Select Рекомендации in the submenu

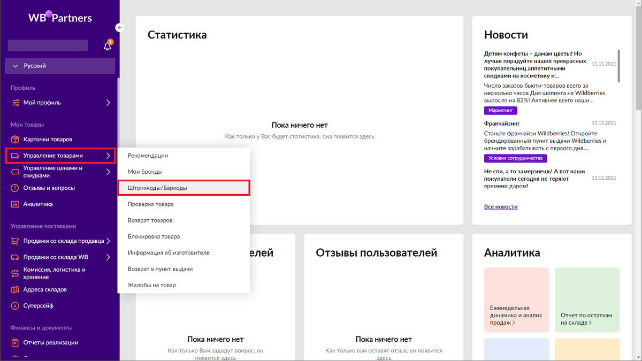184,156
